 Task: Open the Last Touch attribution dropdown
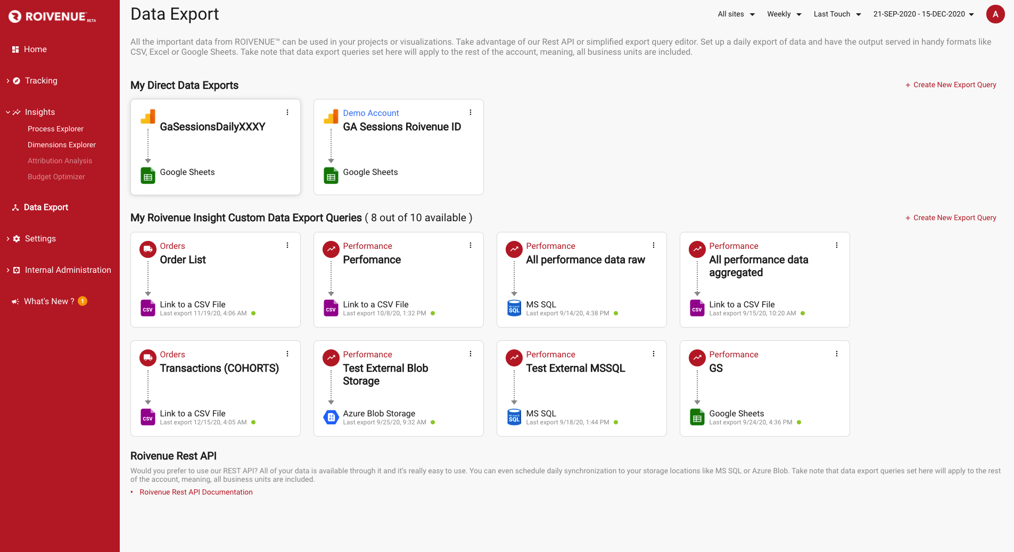click(x=837, y=14)
